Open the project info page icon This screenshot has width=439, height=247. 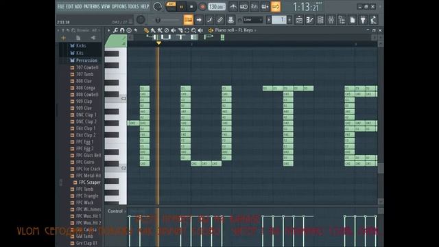[352, 20]
